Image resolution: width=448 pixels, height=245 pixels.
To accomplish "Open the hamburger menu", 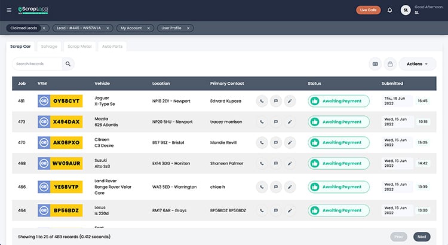I will click(9, 10).
